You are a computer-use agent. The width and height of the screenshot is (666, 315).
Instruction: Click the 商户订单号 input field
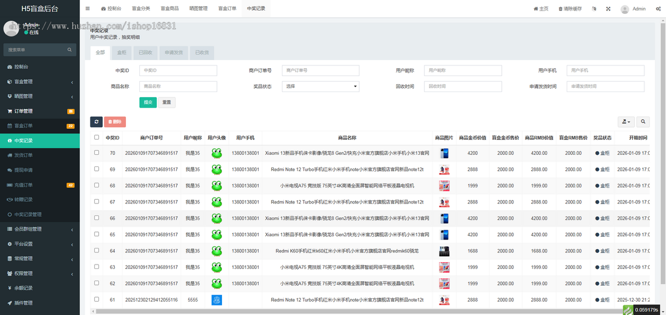pyautogui.click(x=321, y=70)
